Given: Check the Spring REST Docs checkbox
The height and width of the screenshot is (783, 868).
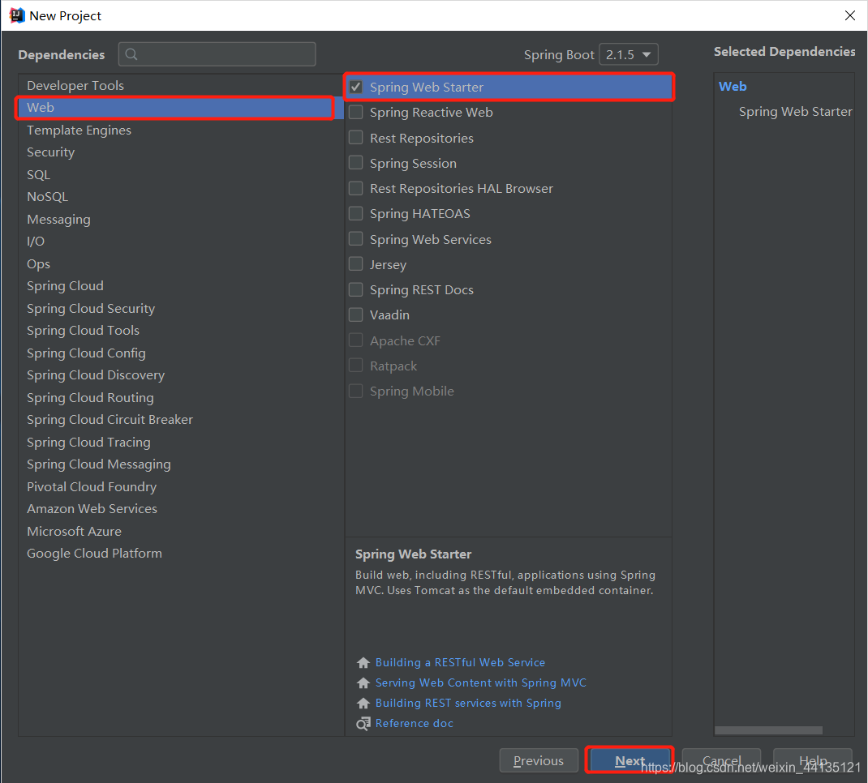Looking at the screenshot, I should click(356, 289).
